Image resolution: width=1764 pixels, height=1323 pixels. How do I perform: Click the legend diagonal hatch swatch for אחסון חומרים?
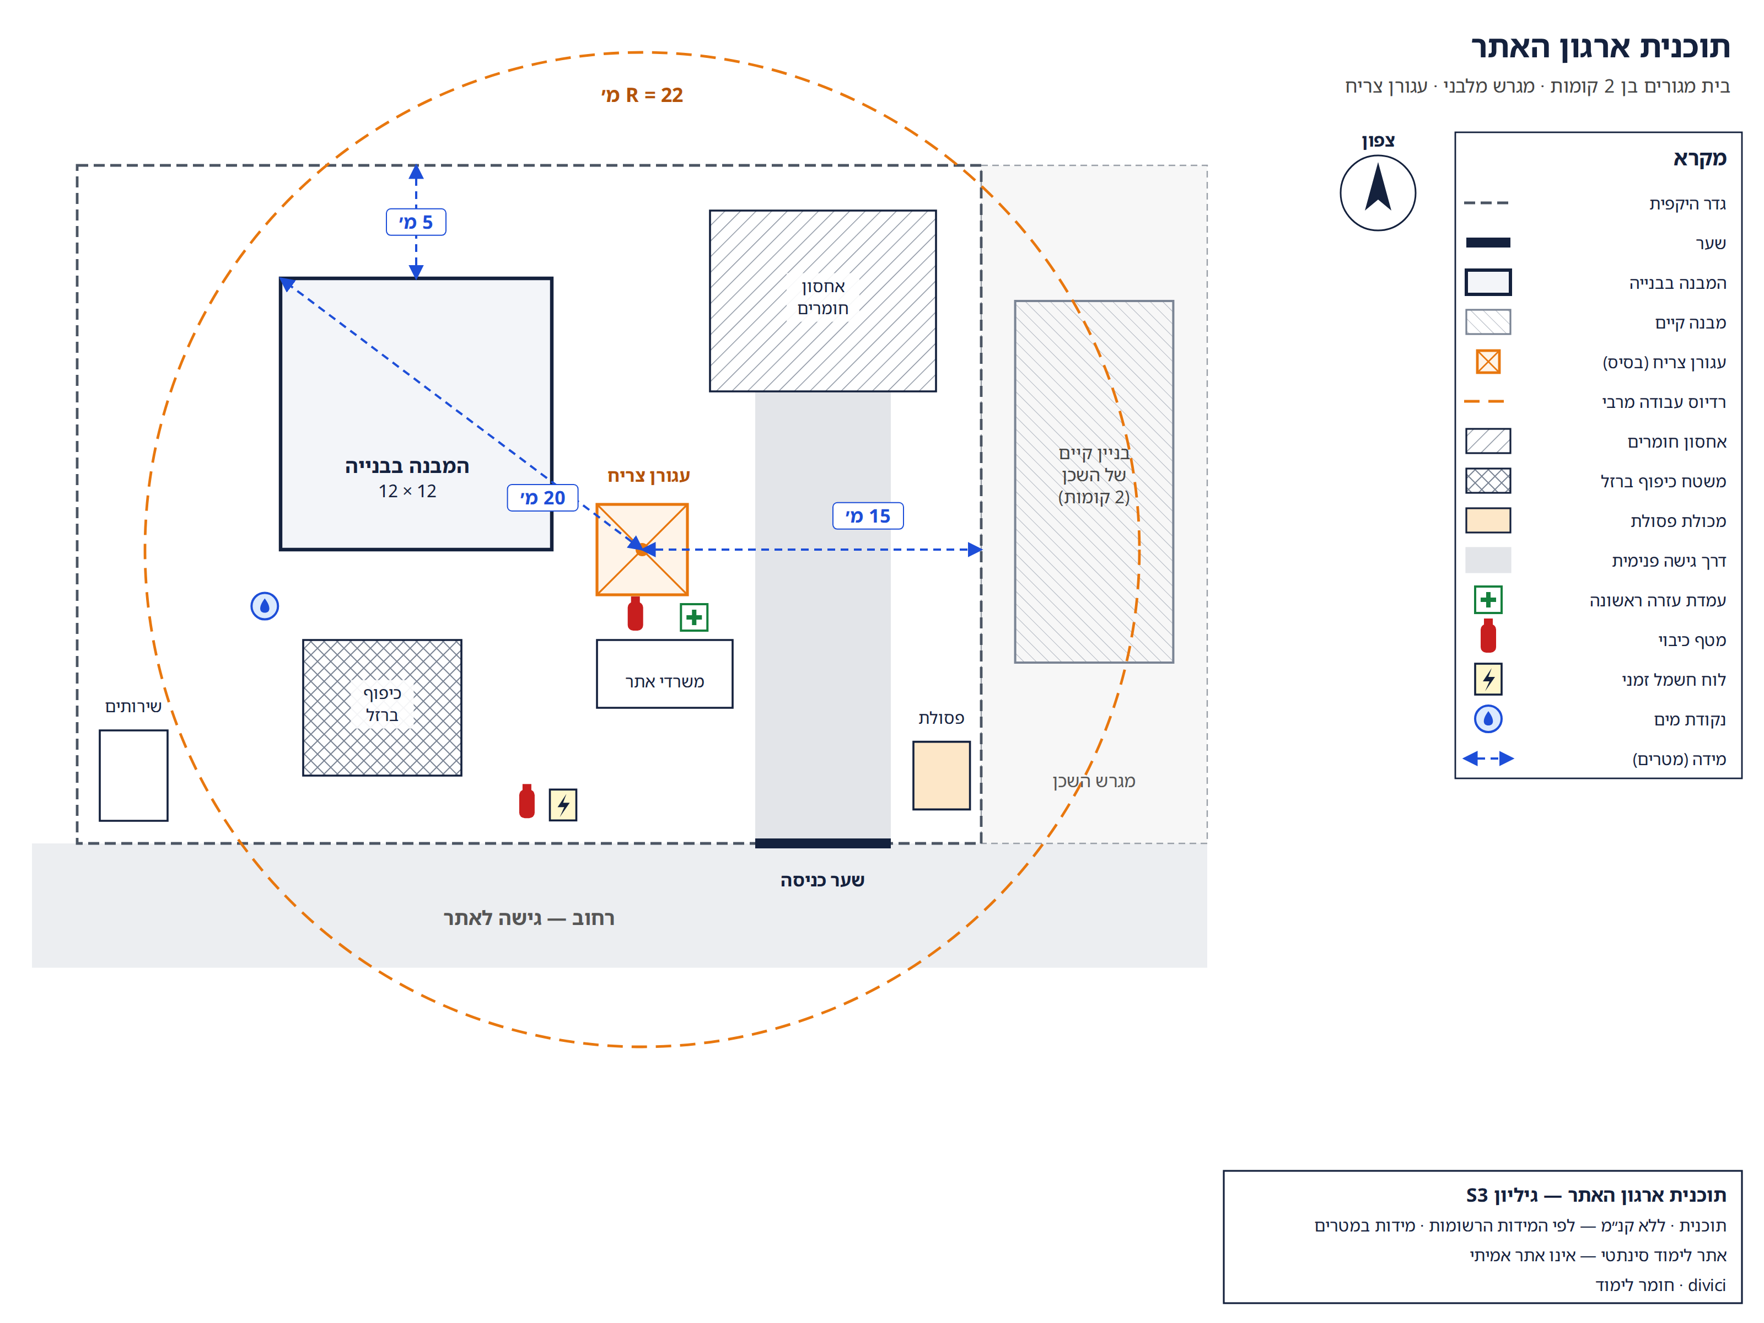(x=1488, y=441)
